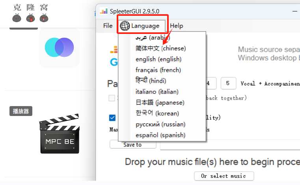
Task: Click the Save to button
Action: (133, 145)
